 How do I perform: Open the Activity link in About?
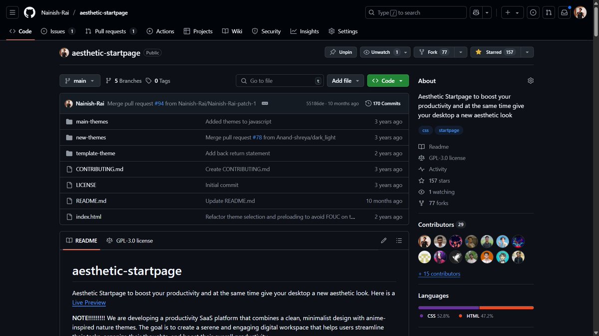click(x=433, y=169)
